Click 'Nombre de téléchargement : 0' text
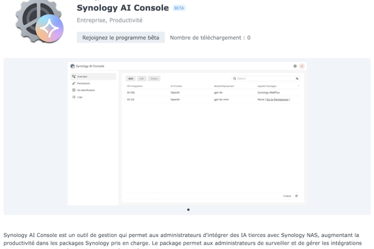Screen dimensions: 374x249 click(210, 38)
